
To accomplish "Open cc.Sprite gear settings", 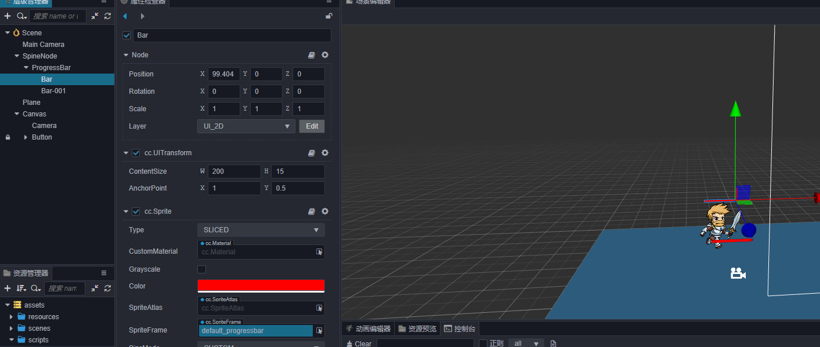I will pos(325,211).
